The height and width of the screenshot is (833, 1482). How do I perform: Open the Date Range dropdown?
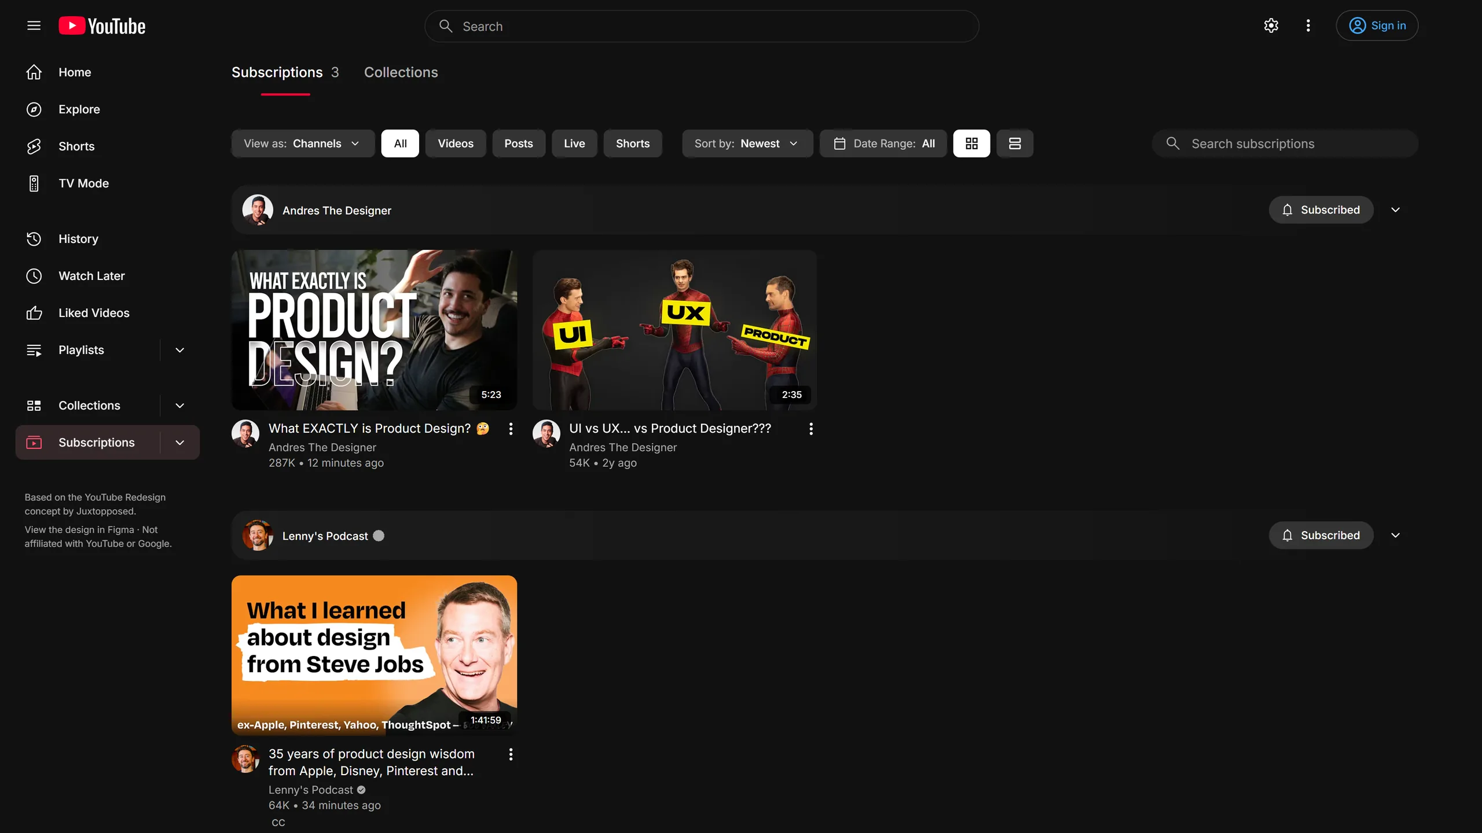tap(883, 143)
